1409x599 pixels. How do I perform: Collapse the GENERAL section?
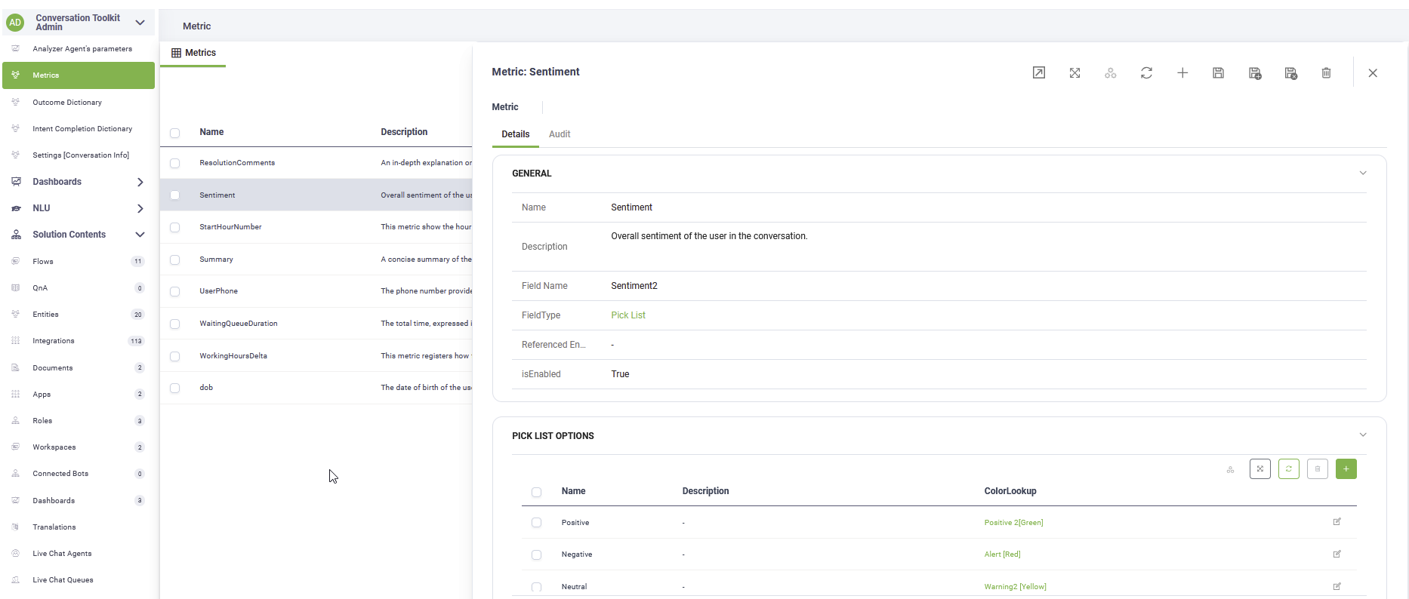pyautogui.click(x=1362, y=173)
